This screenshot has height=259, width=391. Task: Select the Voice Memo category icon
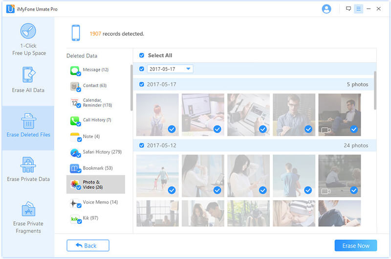click(x=75, y=202)
